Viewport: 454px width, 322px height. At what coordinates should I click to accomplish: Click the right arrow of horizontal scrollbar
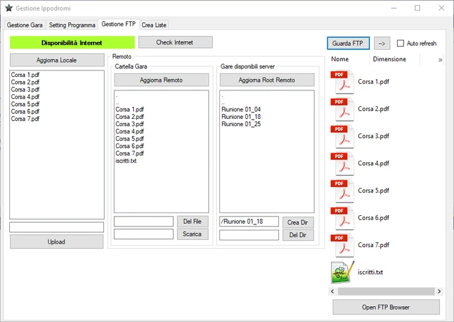439,291
